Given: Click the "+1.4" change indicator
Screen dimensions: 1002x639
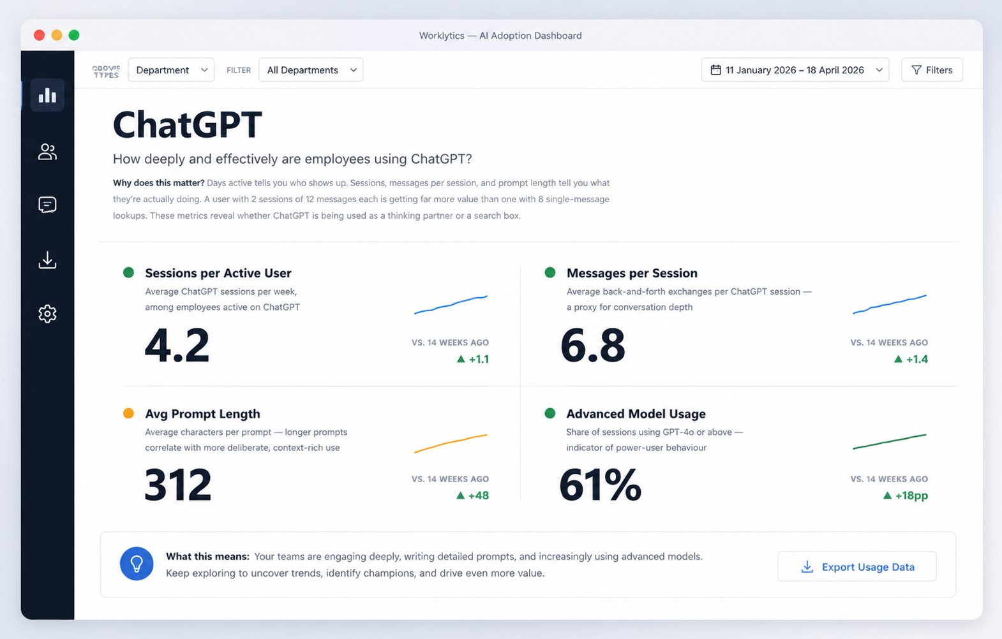Looking at the screenshot, I should (x=911, y=359).
